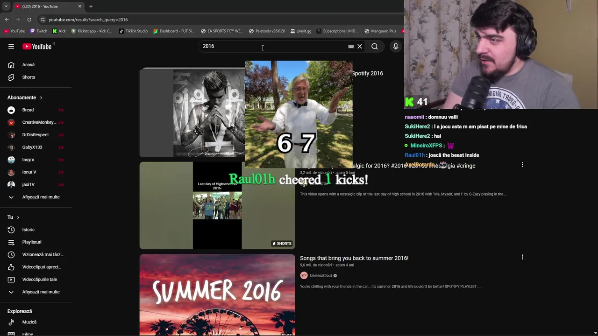The image size is (598, 336).
Task: Open the Kick bookmark
Action: [59, 31]
